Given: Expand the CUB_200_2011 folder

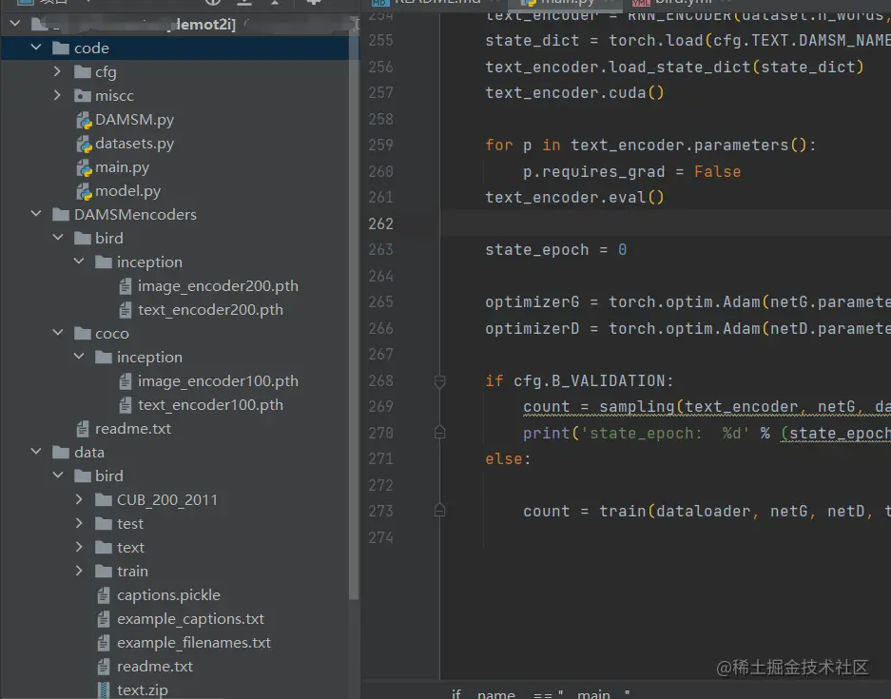Looking at the screenshot, I should click(79, 499).
